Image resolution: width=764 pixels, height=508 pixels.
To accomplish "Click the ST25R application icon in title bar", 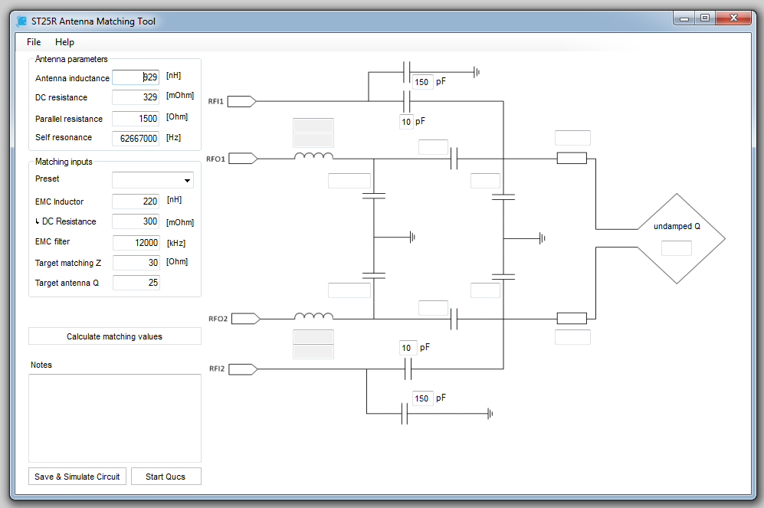I will pos(21,21).
